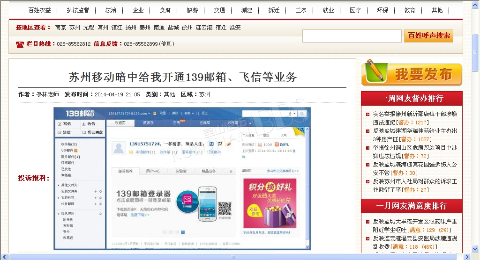This screenshot has height=260, width=480.
Task: Choose the 镇江 region link
Action: pos(117,28)
